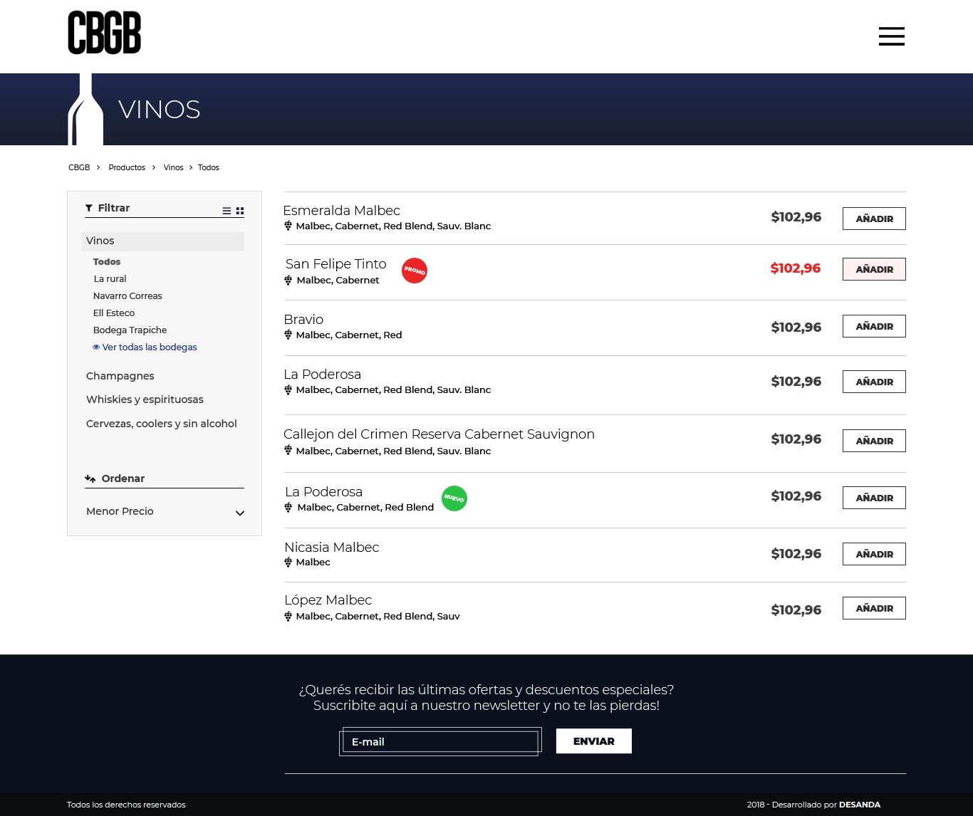Click the Ordenar heading
Screen dimensions: 973x816
pyautogui.click(x=123, y=478)
